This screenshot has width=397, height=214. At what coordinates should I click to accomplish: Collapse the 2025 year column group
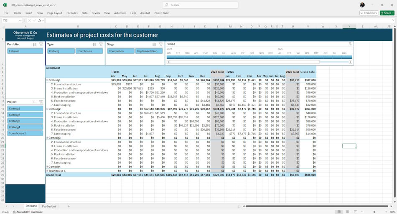(226, 72)
